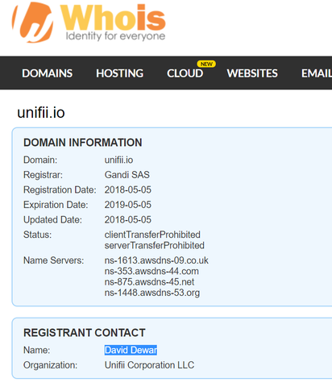Open the EMAIL menu
Viewport: 332px width, 387px height.
click(x=317, y=73)
